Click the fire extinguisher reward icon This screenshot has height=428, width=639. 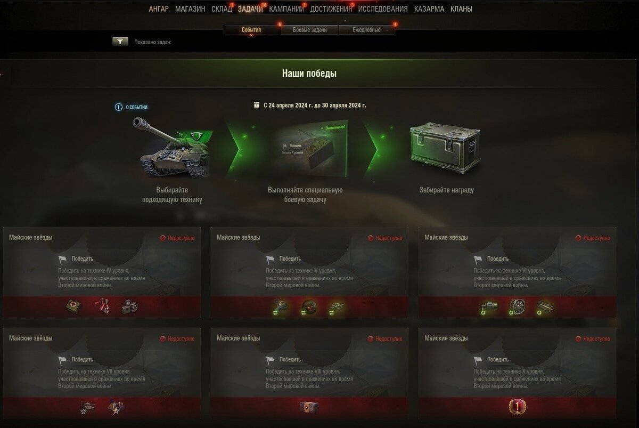click(x=101, y=306)
